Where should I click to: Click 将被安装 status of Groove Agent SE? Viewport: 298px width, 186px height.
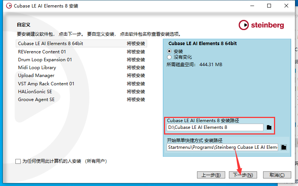coord(136,100)
